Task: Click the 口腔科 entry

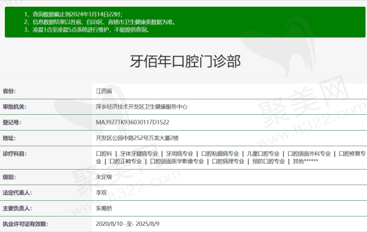Action: pyautogui.click(x=104, y=154)
